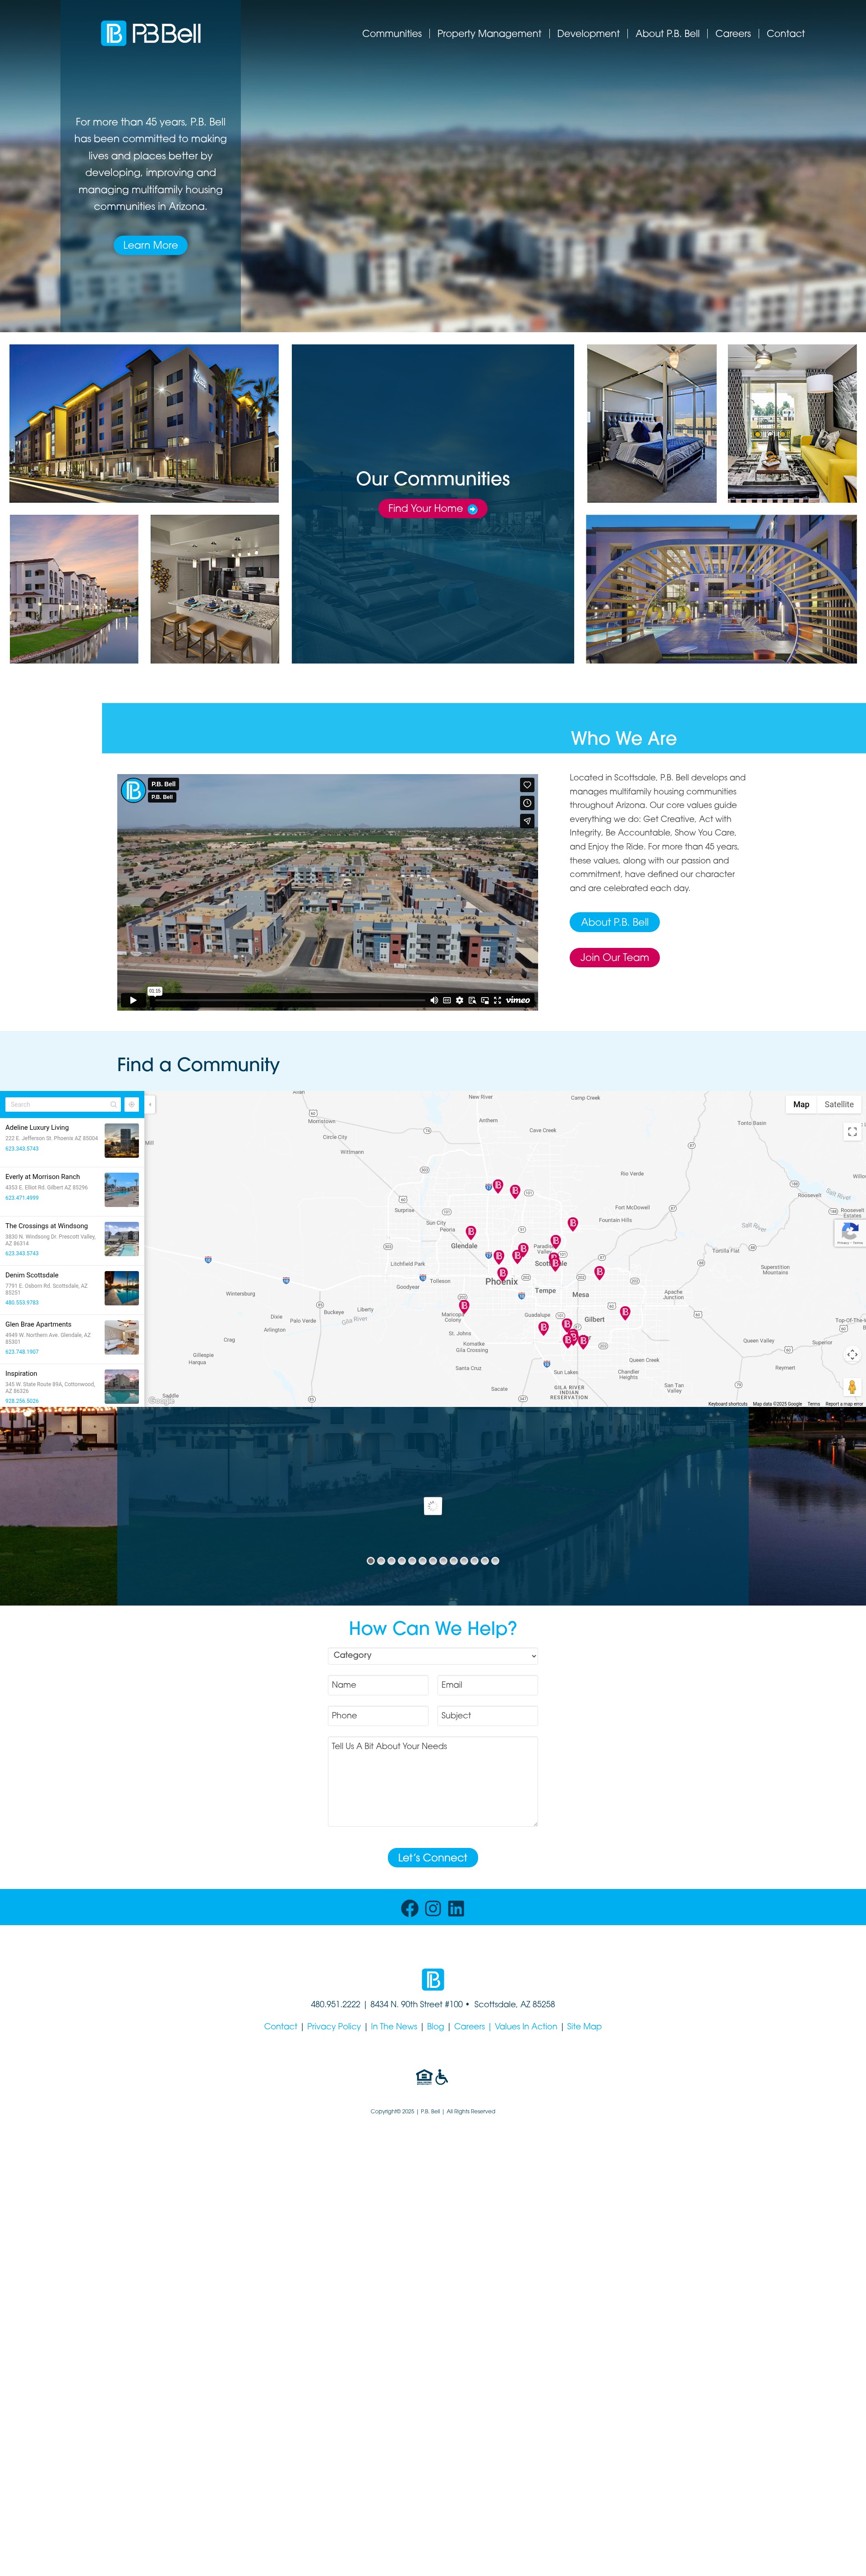Open In The News footer link
866x2576 pixels.
click(x=394, y=2026)
